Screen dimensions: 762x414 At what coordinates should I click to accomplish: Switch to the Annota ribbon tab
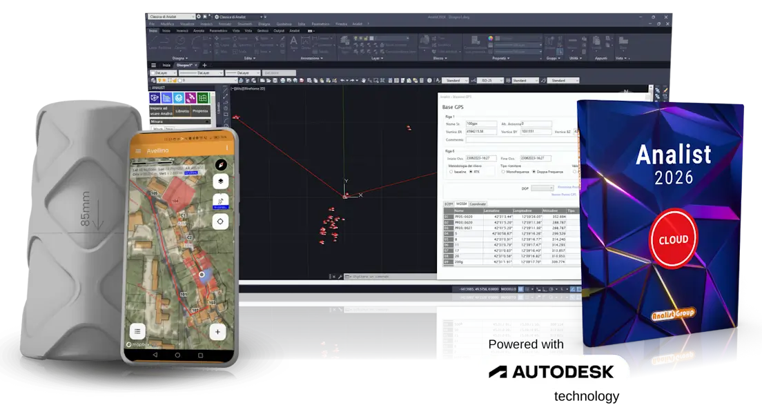click(x=199, y=30)
